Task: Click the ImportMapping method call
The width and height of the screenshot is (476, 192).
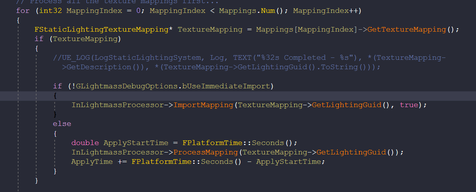Action: point(203,105)
